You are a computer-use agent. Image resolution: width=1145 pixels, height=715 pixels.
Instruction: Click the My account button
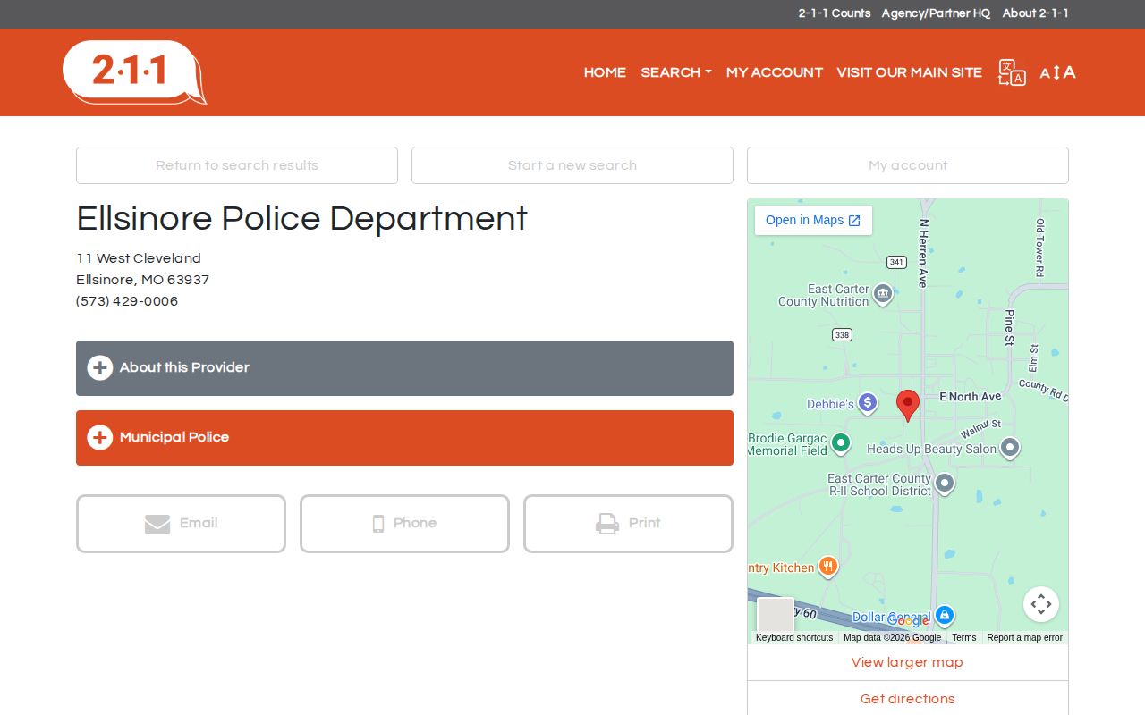(908, 165)
